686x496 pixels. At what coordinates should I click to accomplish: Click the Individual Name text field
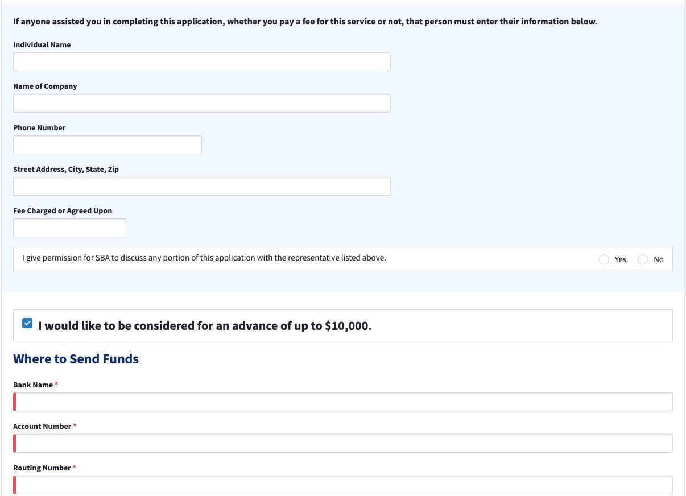[201, 62]
